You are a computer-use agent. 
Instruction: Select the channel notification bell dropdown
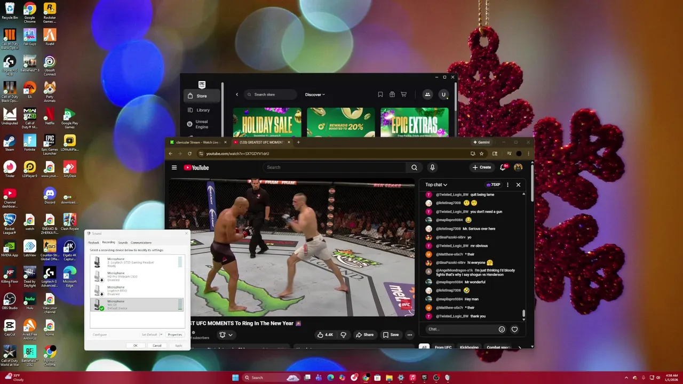pos(226,335)
